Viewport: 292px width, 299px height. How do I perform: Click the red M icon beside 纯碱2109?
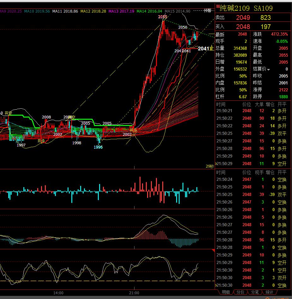click(x=218, y=7)
